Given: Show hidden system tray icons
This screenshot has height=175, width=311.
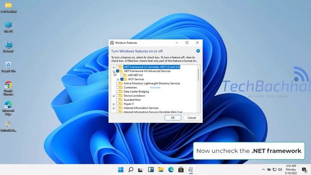Looking at the screenshot, I should [x=263, y=170].
